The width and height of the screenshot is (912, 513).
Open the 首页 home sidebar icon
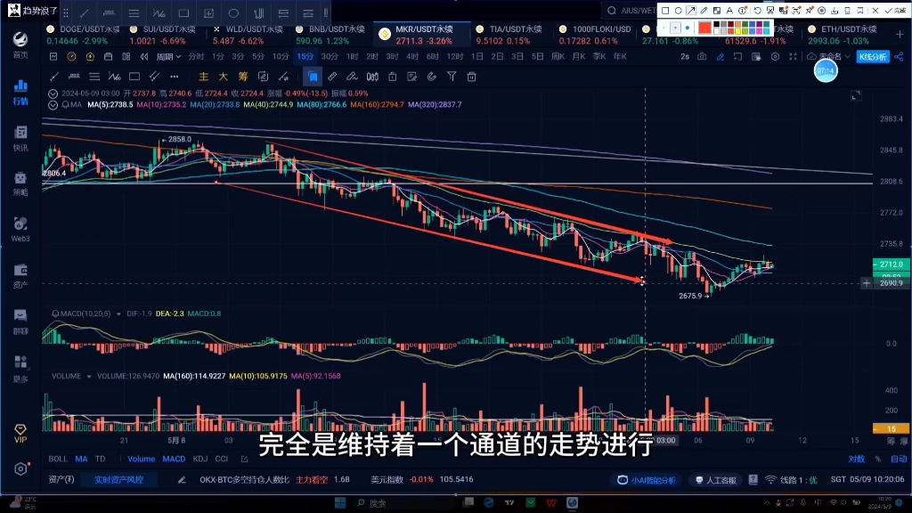20,45
